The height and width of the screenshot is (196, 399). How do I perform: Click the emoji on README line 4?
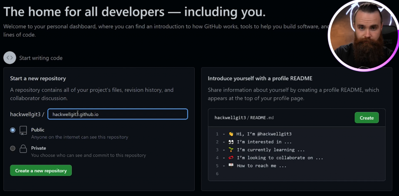tap(231, 158)
